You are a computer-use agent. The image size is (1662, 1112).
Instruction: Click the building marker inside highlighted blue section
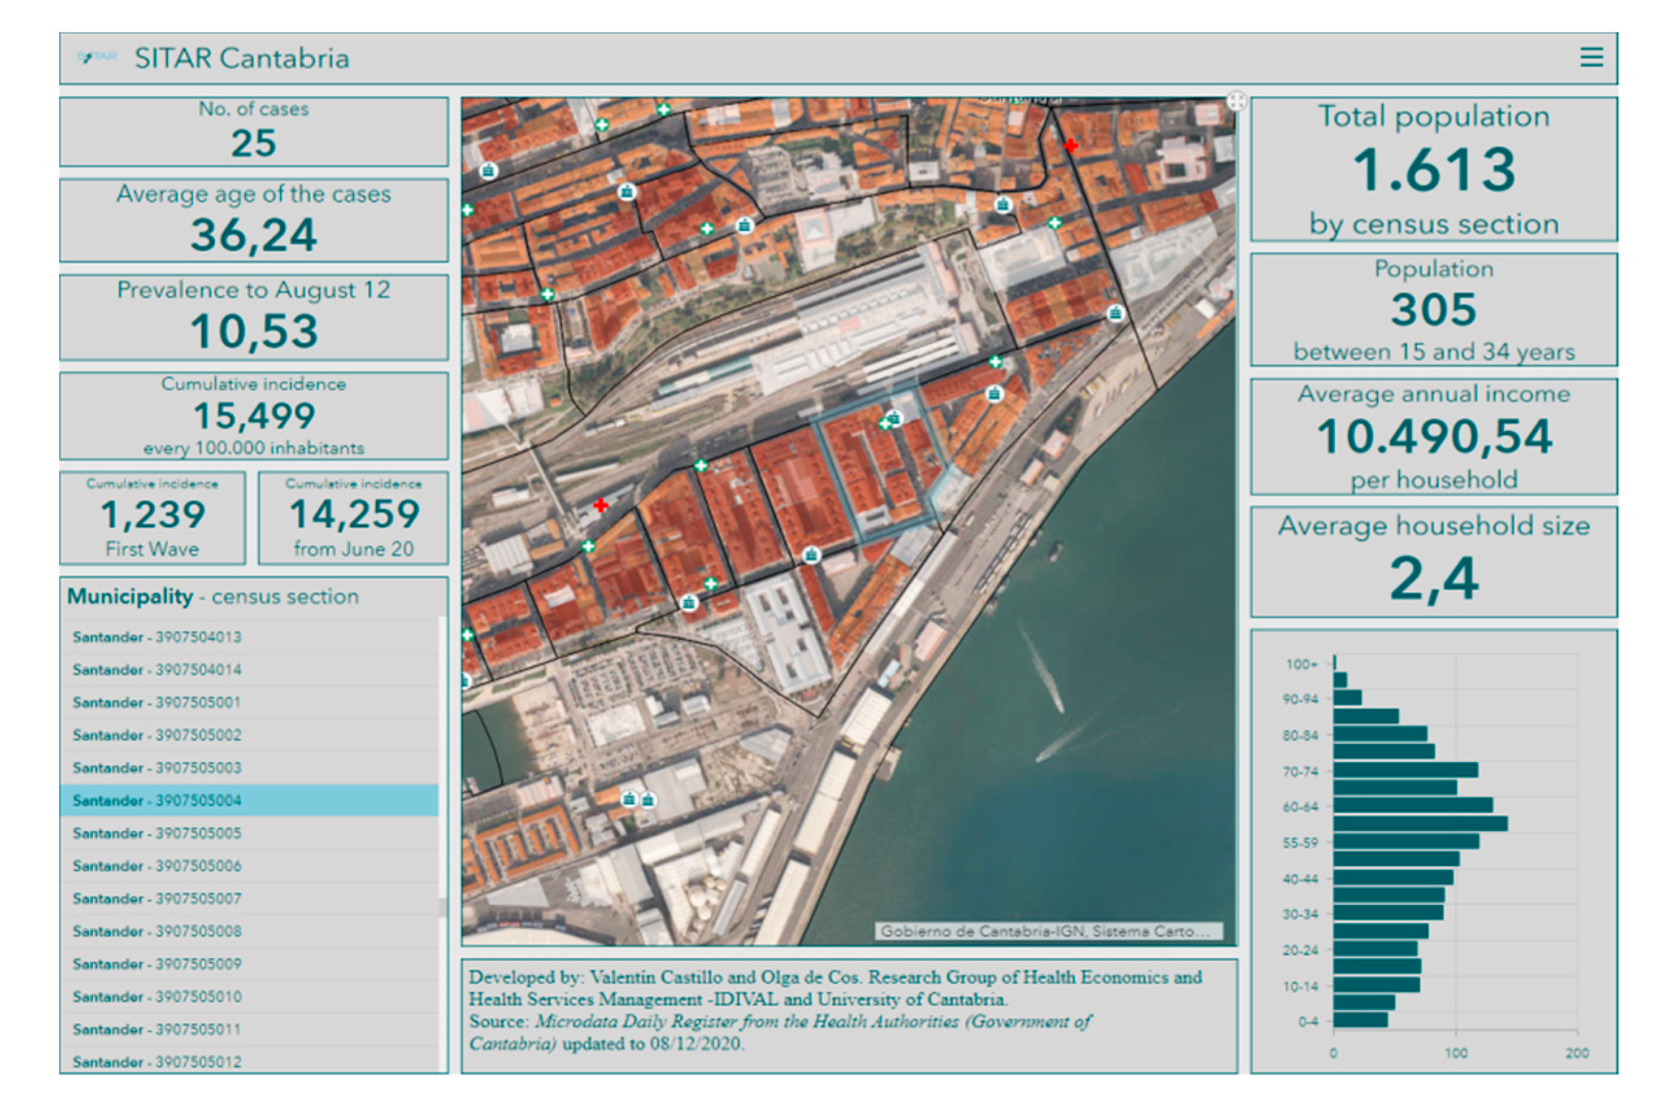point(895,417)
